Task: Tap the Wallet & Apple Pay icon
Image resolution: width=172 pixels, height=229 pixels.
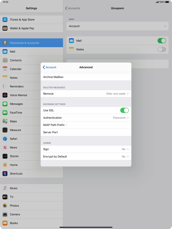Action: (5, 28)
